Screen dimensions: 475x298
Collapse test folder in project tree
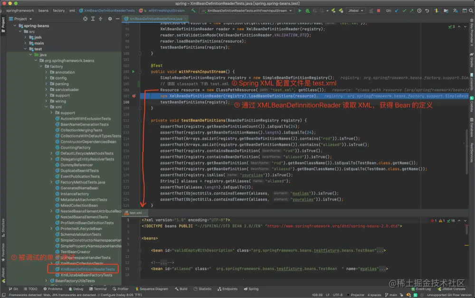(x=26, y=49)
